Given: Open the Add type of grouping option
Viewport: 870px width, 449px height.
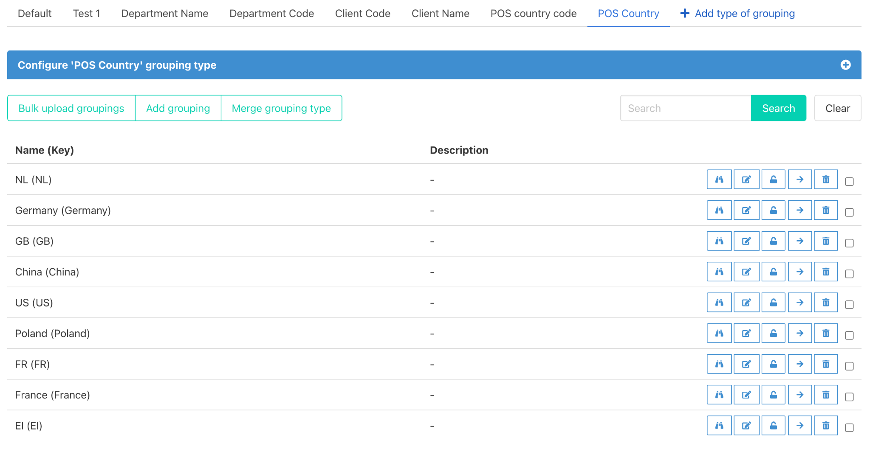Looking at the screenshot, I should [738, 14].
